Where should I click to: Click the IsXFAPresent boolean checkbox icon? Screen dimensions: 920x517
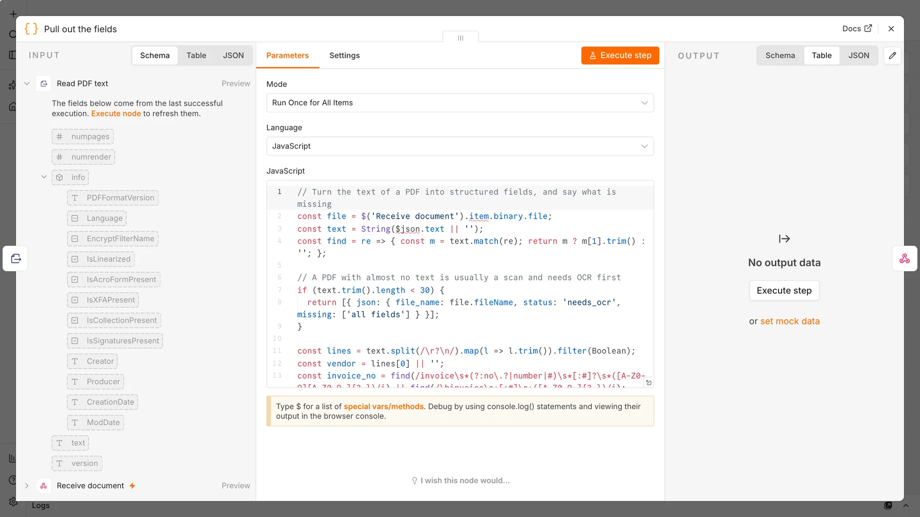pyautogui.click(x=75, y=300)
